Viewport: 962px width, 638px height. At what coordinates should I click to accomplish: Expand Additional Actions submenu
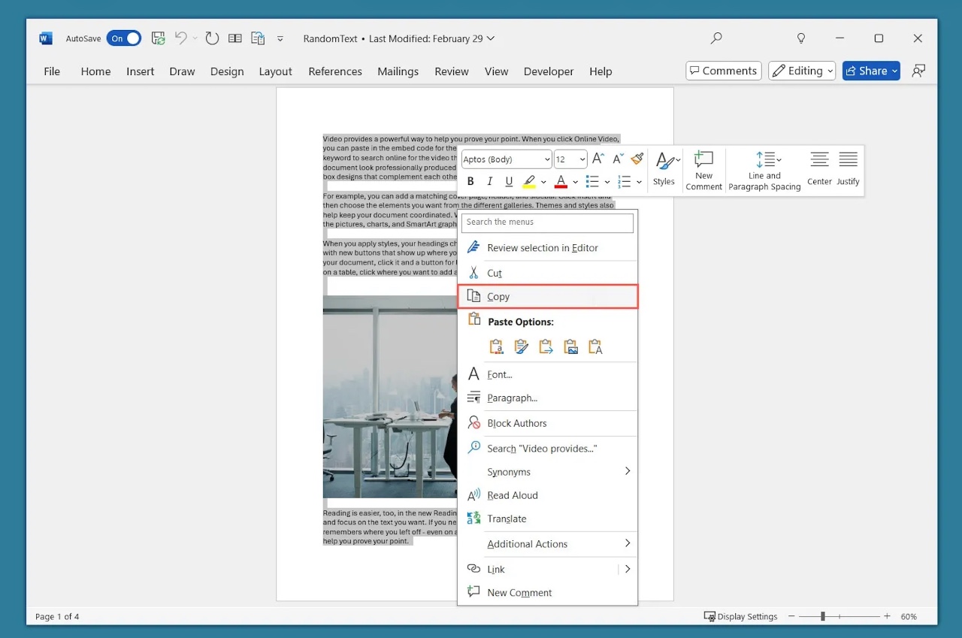(x=548, y=544)
